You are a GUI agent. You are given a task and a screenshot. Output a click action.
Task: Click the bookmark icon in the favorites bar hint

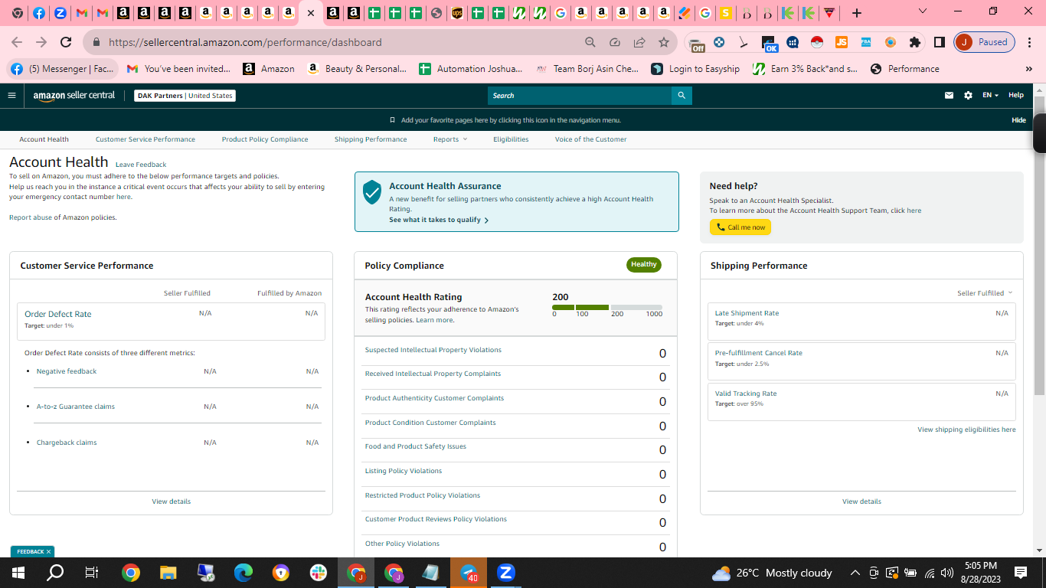point(393,120)
